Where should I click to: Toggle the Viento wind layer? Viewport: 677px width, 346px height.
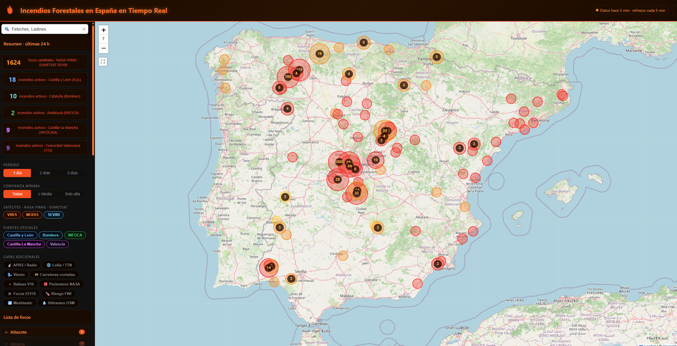click(16, 275)
